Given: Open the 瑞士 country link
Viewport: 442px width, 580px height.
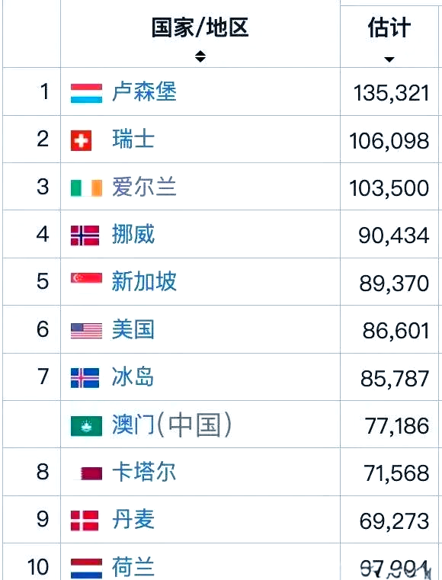Looking at the screenshot, I should (133, 139).
